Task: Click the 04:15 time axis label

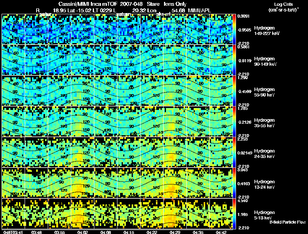Action: [x=129, y=232]
